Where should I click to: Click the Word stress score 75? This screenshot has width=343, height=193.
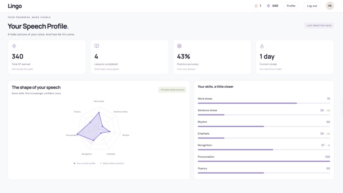click(329, 99)
